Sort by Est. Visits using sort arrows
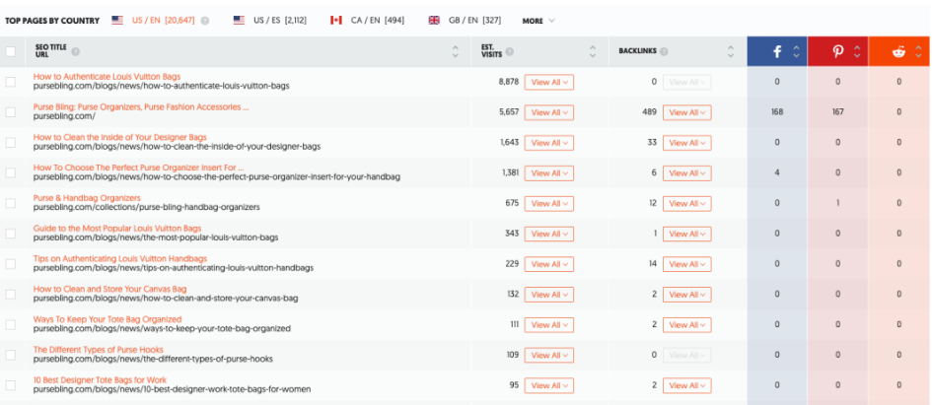Screen dimensions: 932x405 tap(592, 52)
